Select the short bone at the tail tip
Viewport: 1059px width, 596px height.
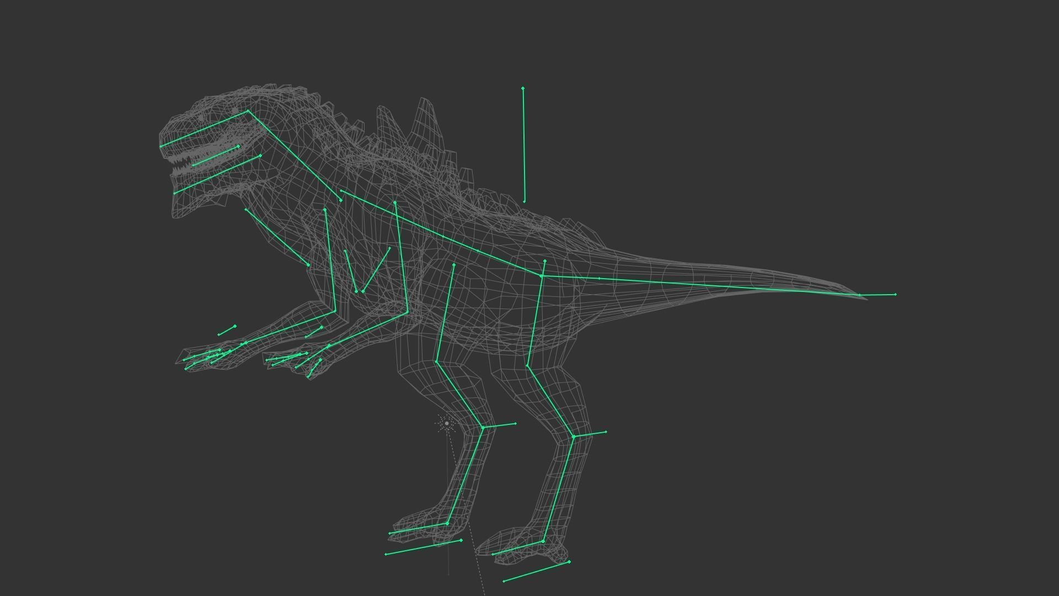coord(878,295)
